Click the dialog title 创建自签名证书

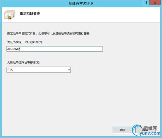[x=81, y=4]
